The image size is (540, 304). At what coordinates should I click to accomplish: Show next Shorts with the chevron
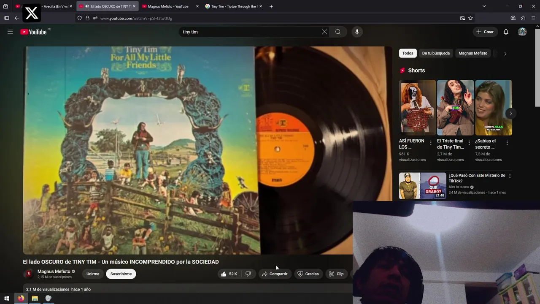[x=511, y=113]
